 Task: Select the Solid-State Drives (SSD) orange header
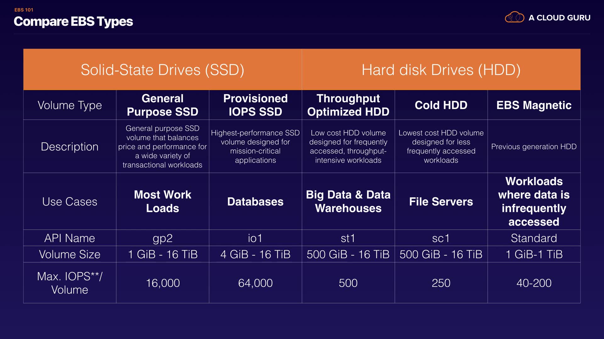click(162, 70)
